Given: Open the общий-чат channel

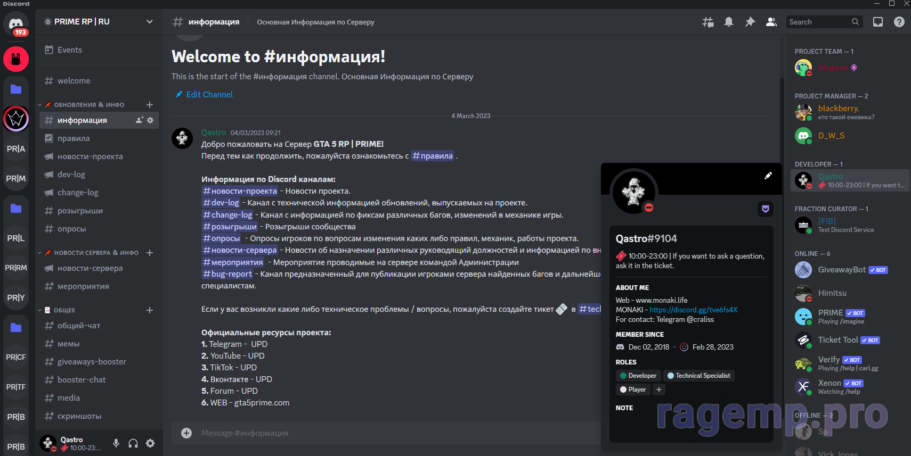Looking at the screenshot, I should click(x=99, y=326).
